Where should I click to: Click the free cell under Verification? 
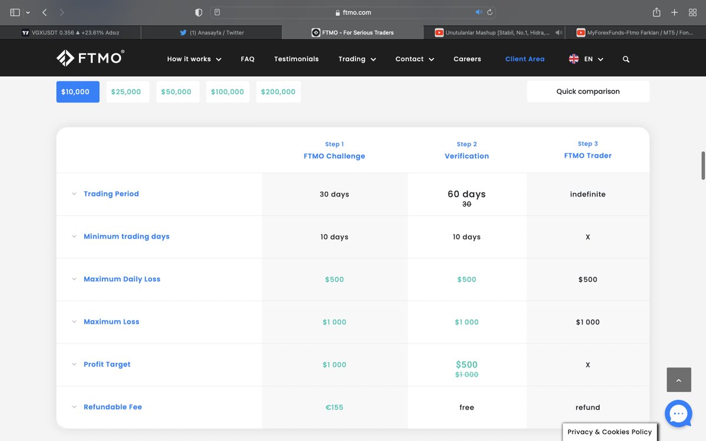tap(467, 407)
